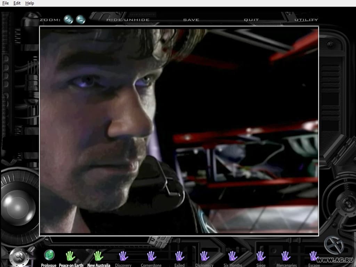The width and height of the screenshot is (356, 267).
Task: Open the File menu
Action: click(x=6, y=3)
